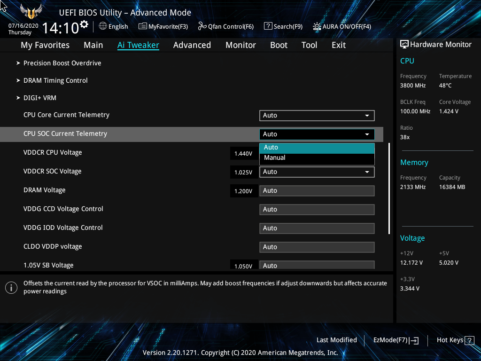Open VDDCR SOC Voltage dropdown
481x361 pixels.
click(x=317, y=172)
